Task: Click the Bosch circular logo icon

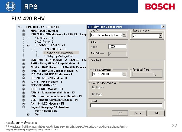Action: (x=11, y=7)
